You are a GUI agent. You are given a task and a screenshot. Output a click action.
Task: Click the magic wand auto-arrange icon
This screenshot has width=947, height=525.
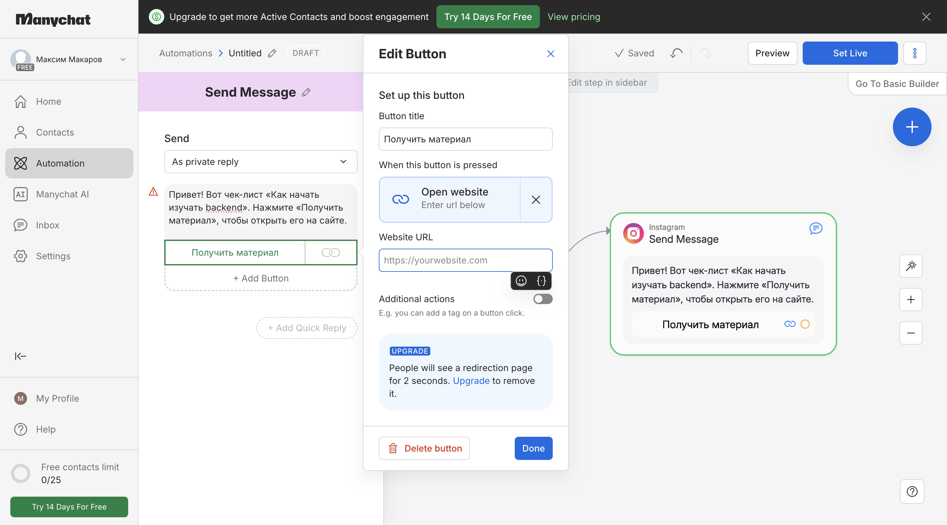911,265
